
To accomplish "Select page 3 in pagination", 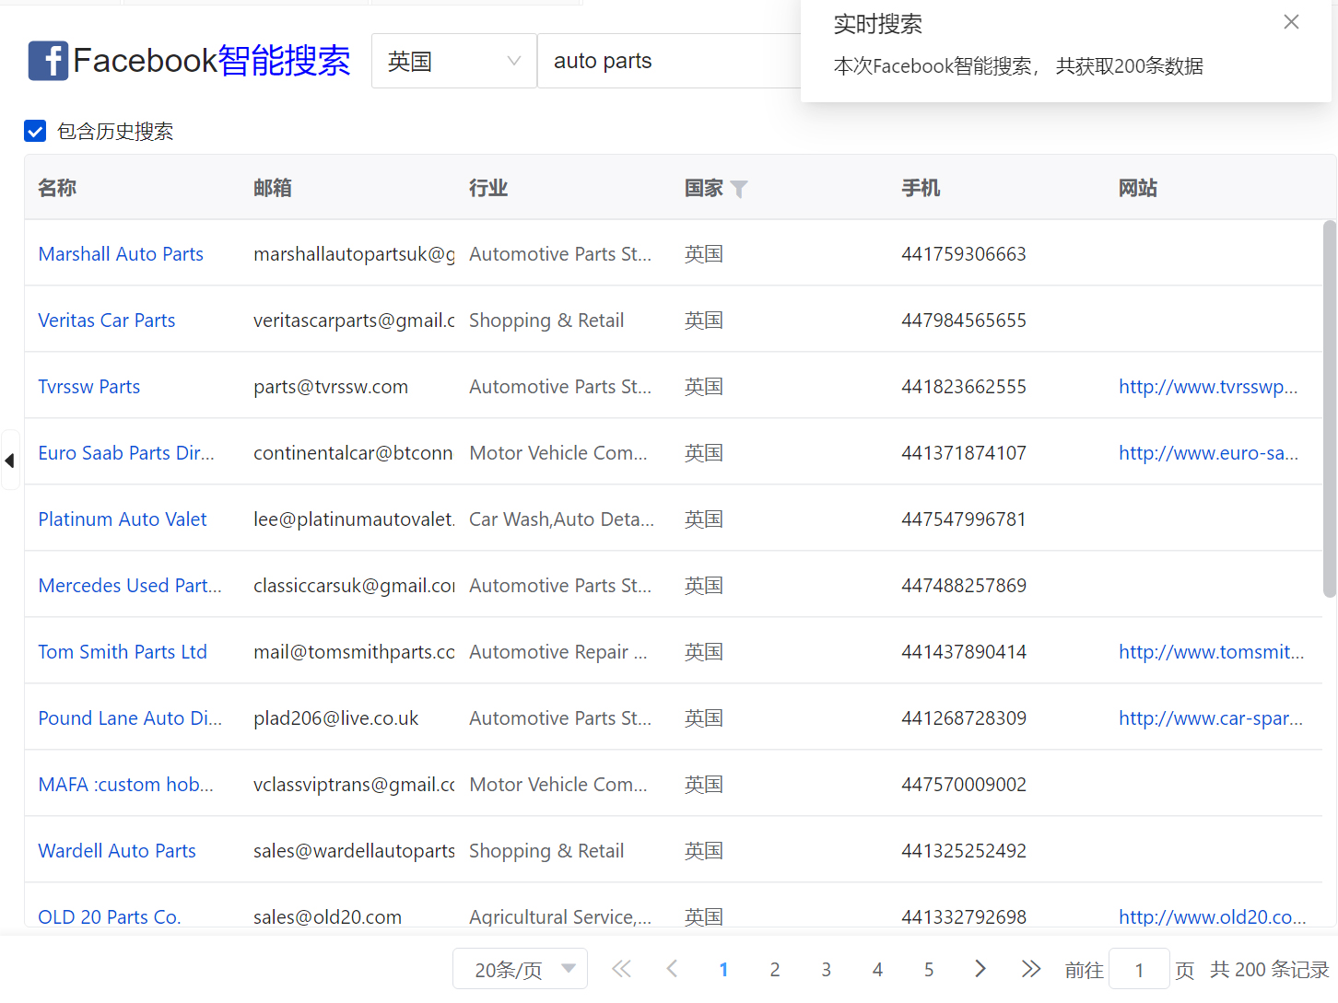I will [x=826, y=969].
